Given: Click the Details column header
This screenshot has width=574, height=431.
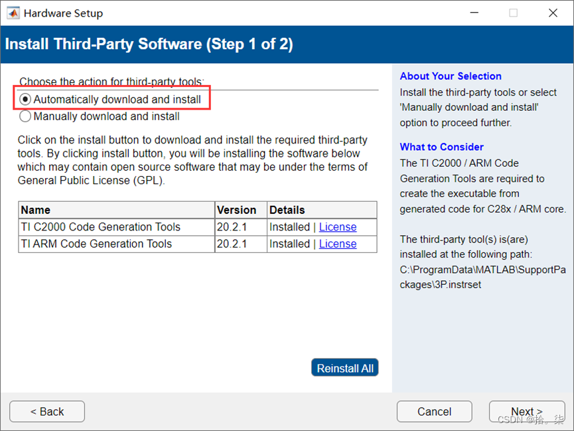Looking at the screenshot, I should coord(322,210).
